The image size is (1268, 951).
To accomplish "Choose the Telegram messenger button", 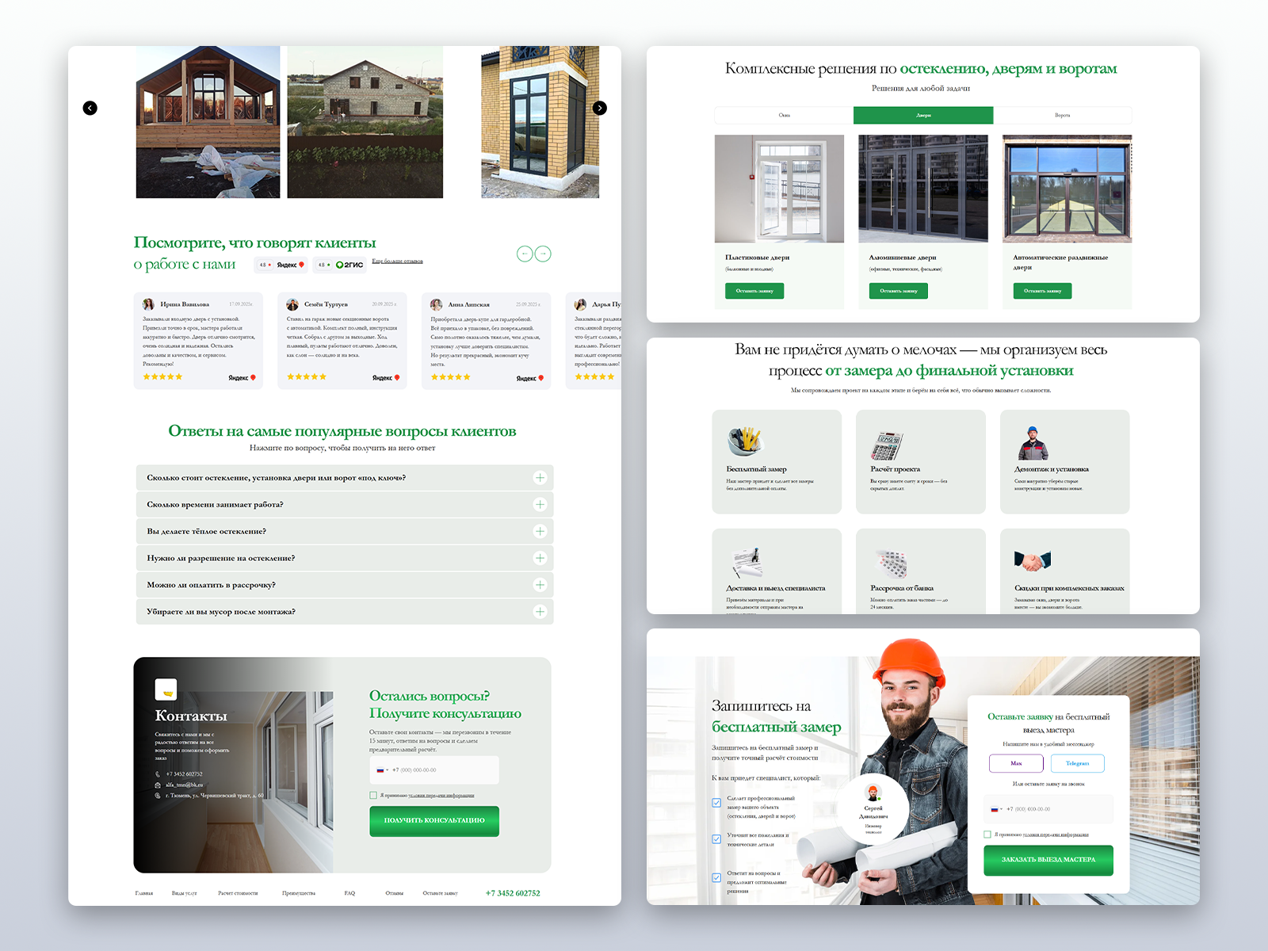I will click(x=1078, y=763).
